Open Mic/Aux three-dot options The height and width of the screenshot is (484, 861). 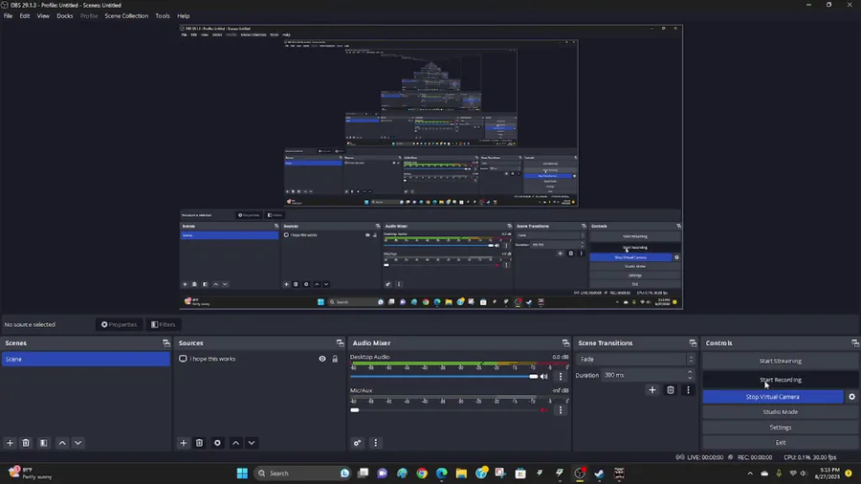point(561,410)
